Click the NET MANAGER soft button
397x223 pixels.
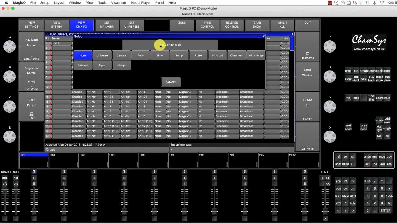click(107, 25)
